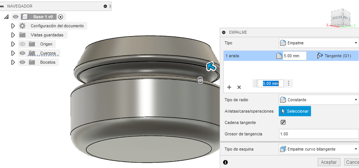Click Seleccionar button for aristas/caras
The image size is (359, 168).
(295, 111)
